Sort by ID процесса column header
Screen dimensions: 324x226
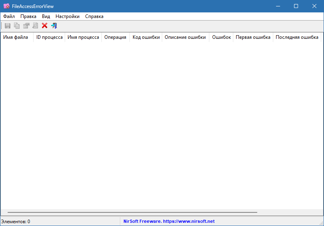pos(49,37)
